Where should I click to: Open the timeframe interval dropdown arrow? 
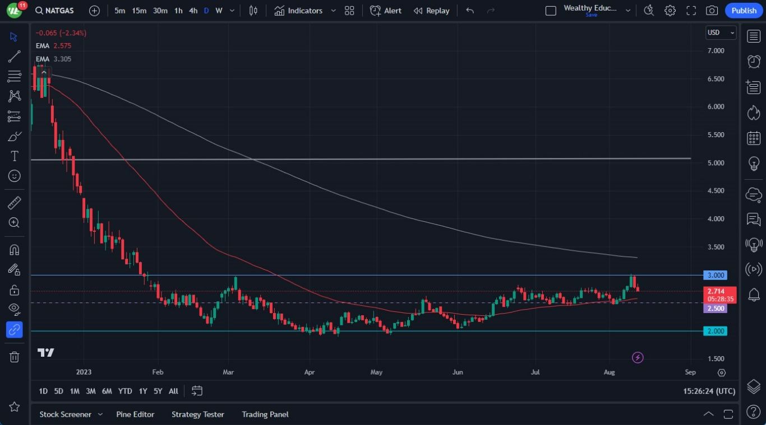[x=232, y=11]
